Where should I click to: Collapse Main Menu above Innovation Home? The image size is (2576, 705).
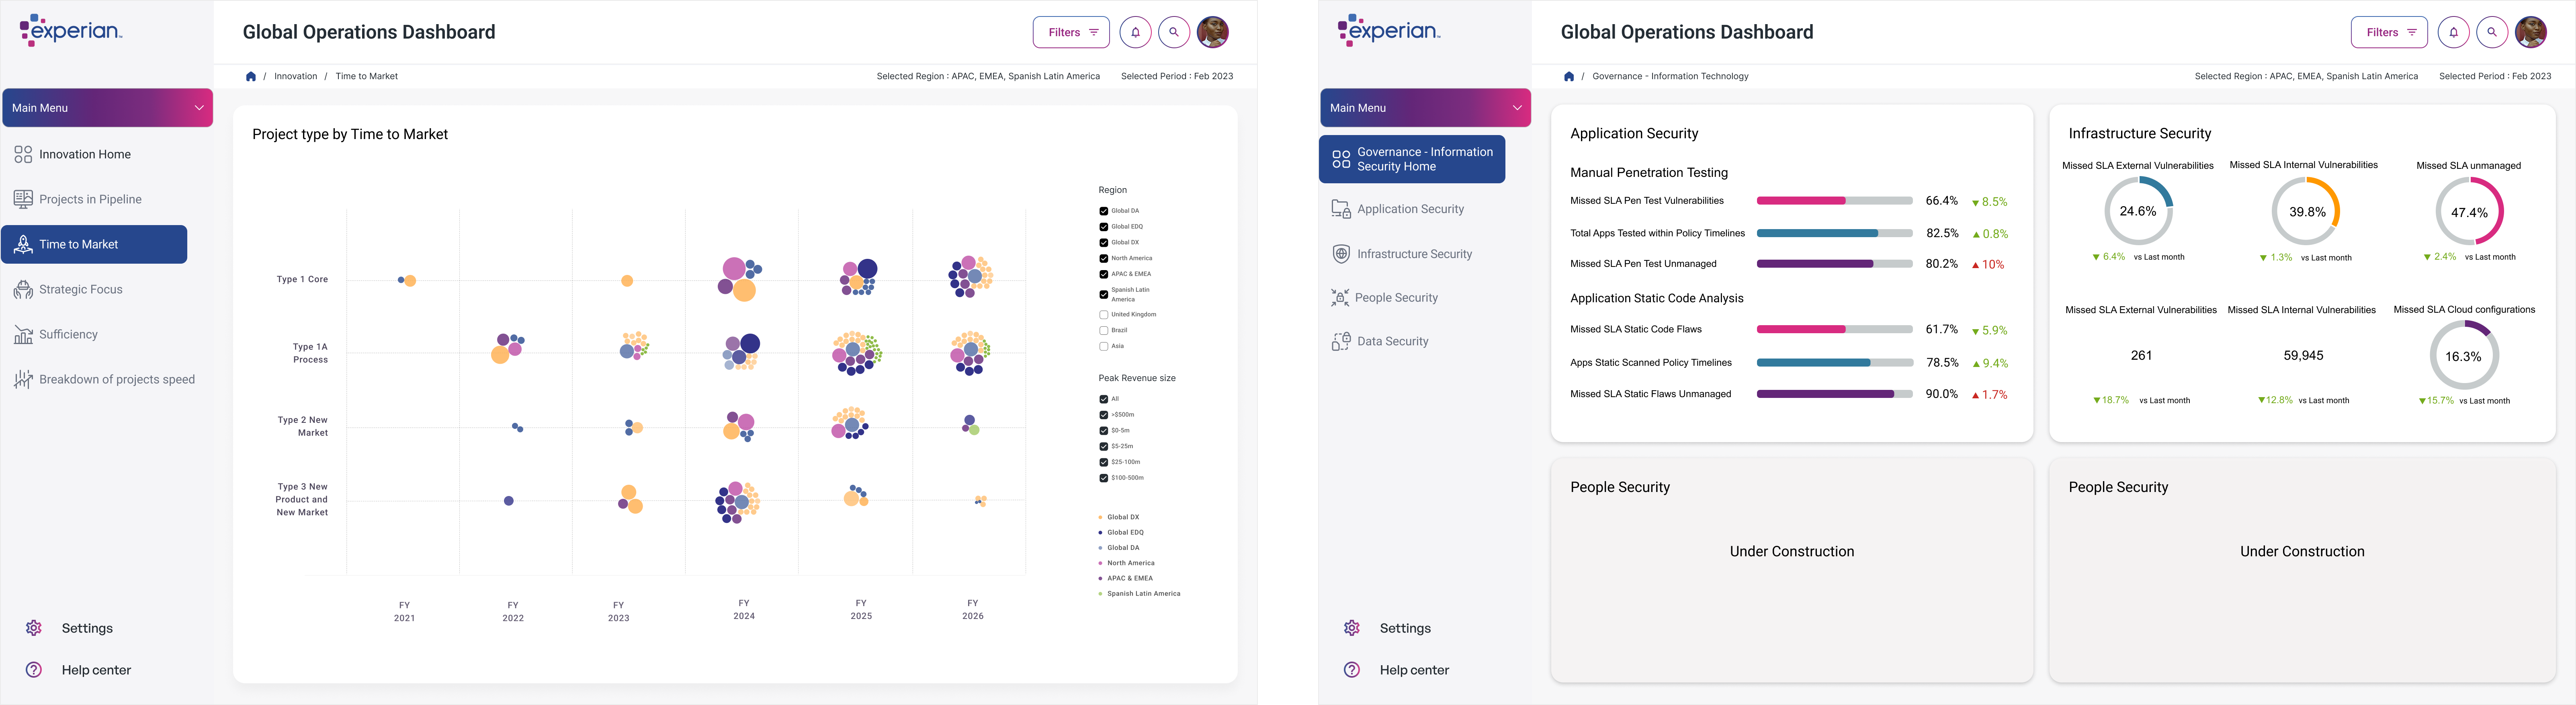point(199,108)
